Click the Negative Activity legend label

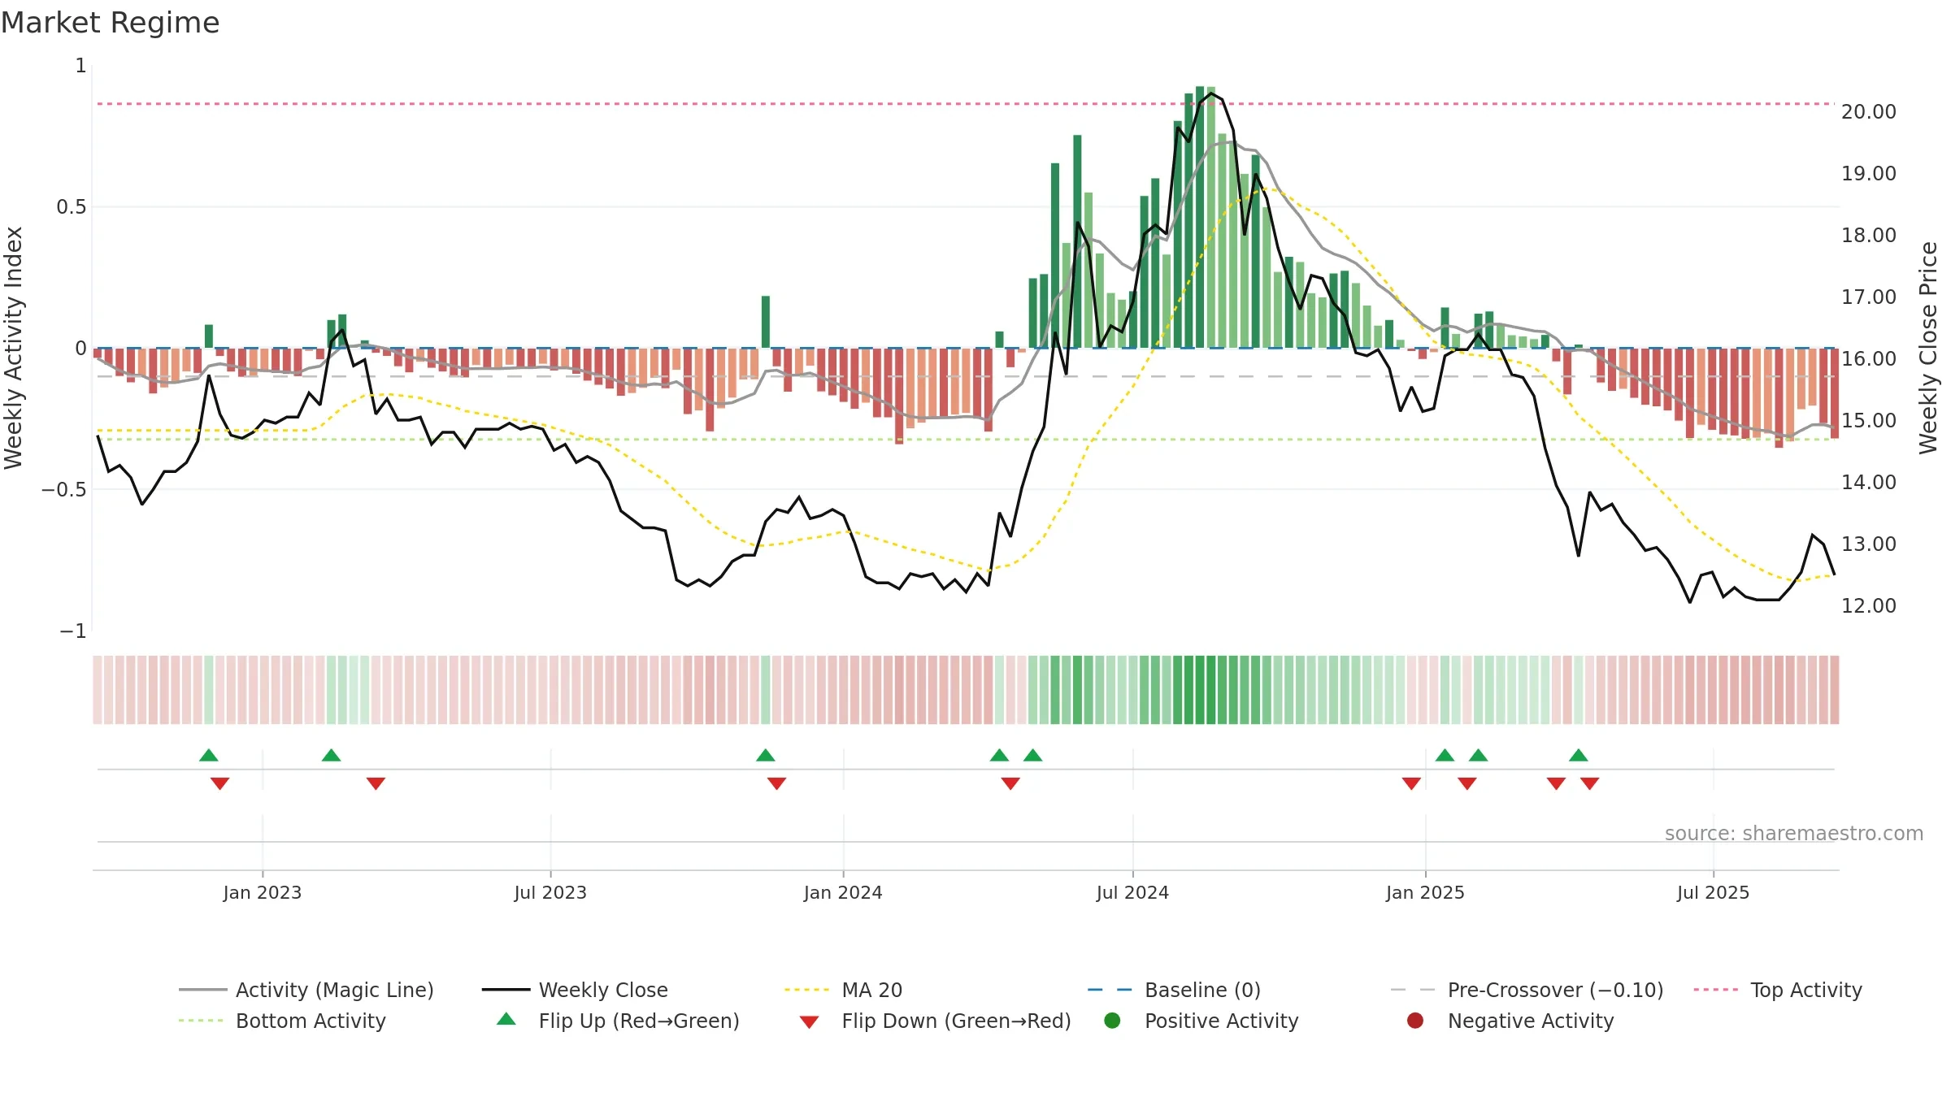click(1531, 1021)
